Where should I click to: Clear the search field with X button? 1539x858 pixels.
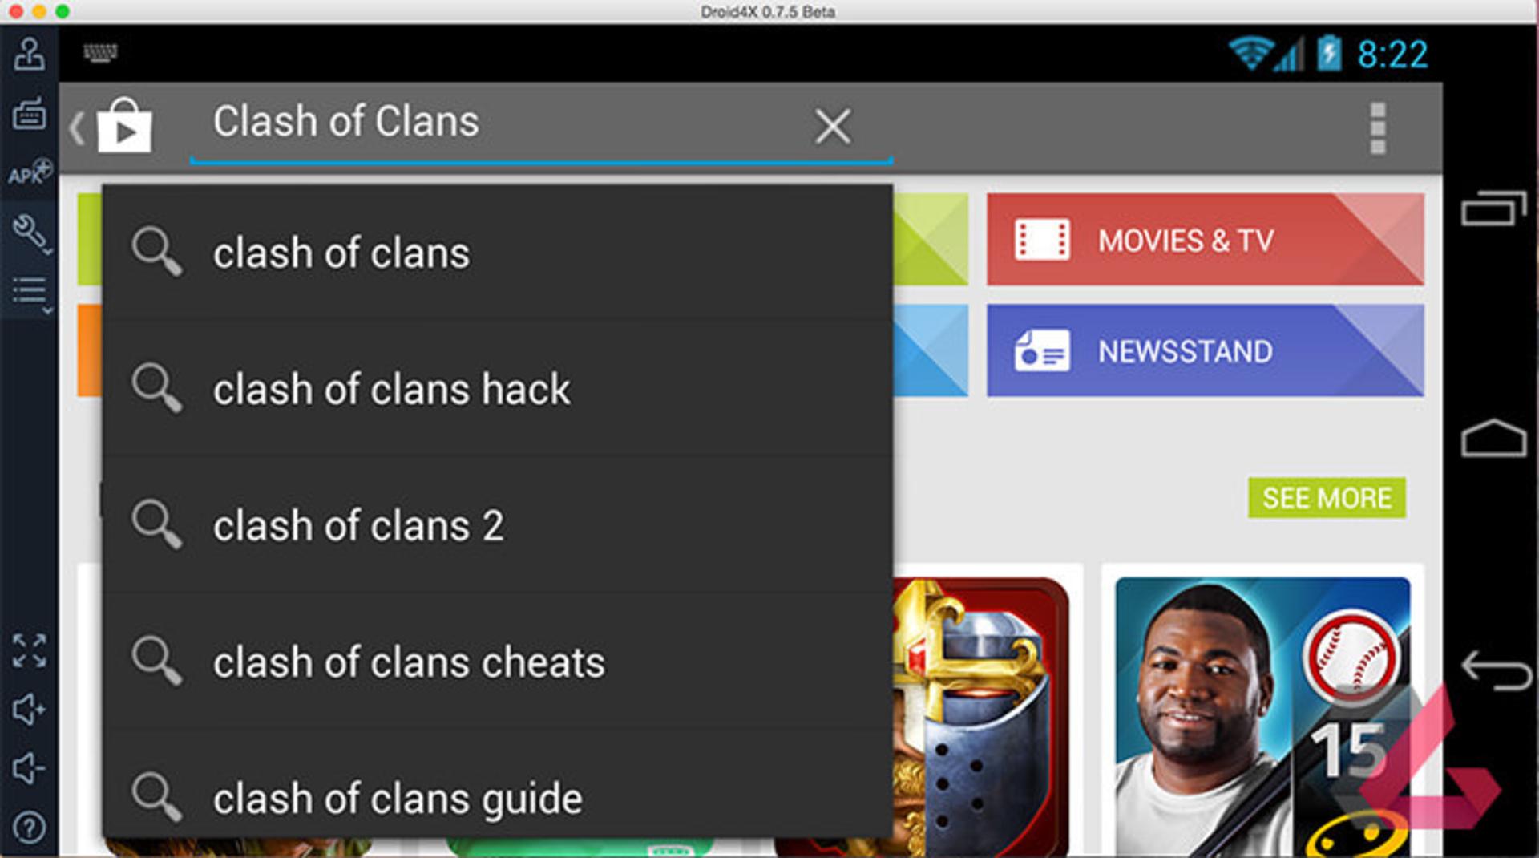(833, 126)
